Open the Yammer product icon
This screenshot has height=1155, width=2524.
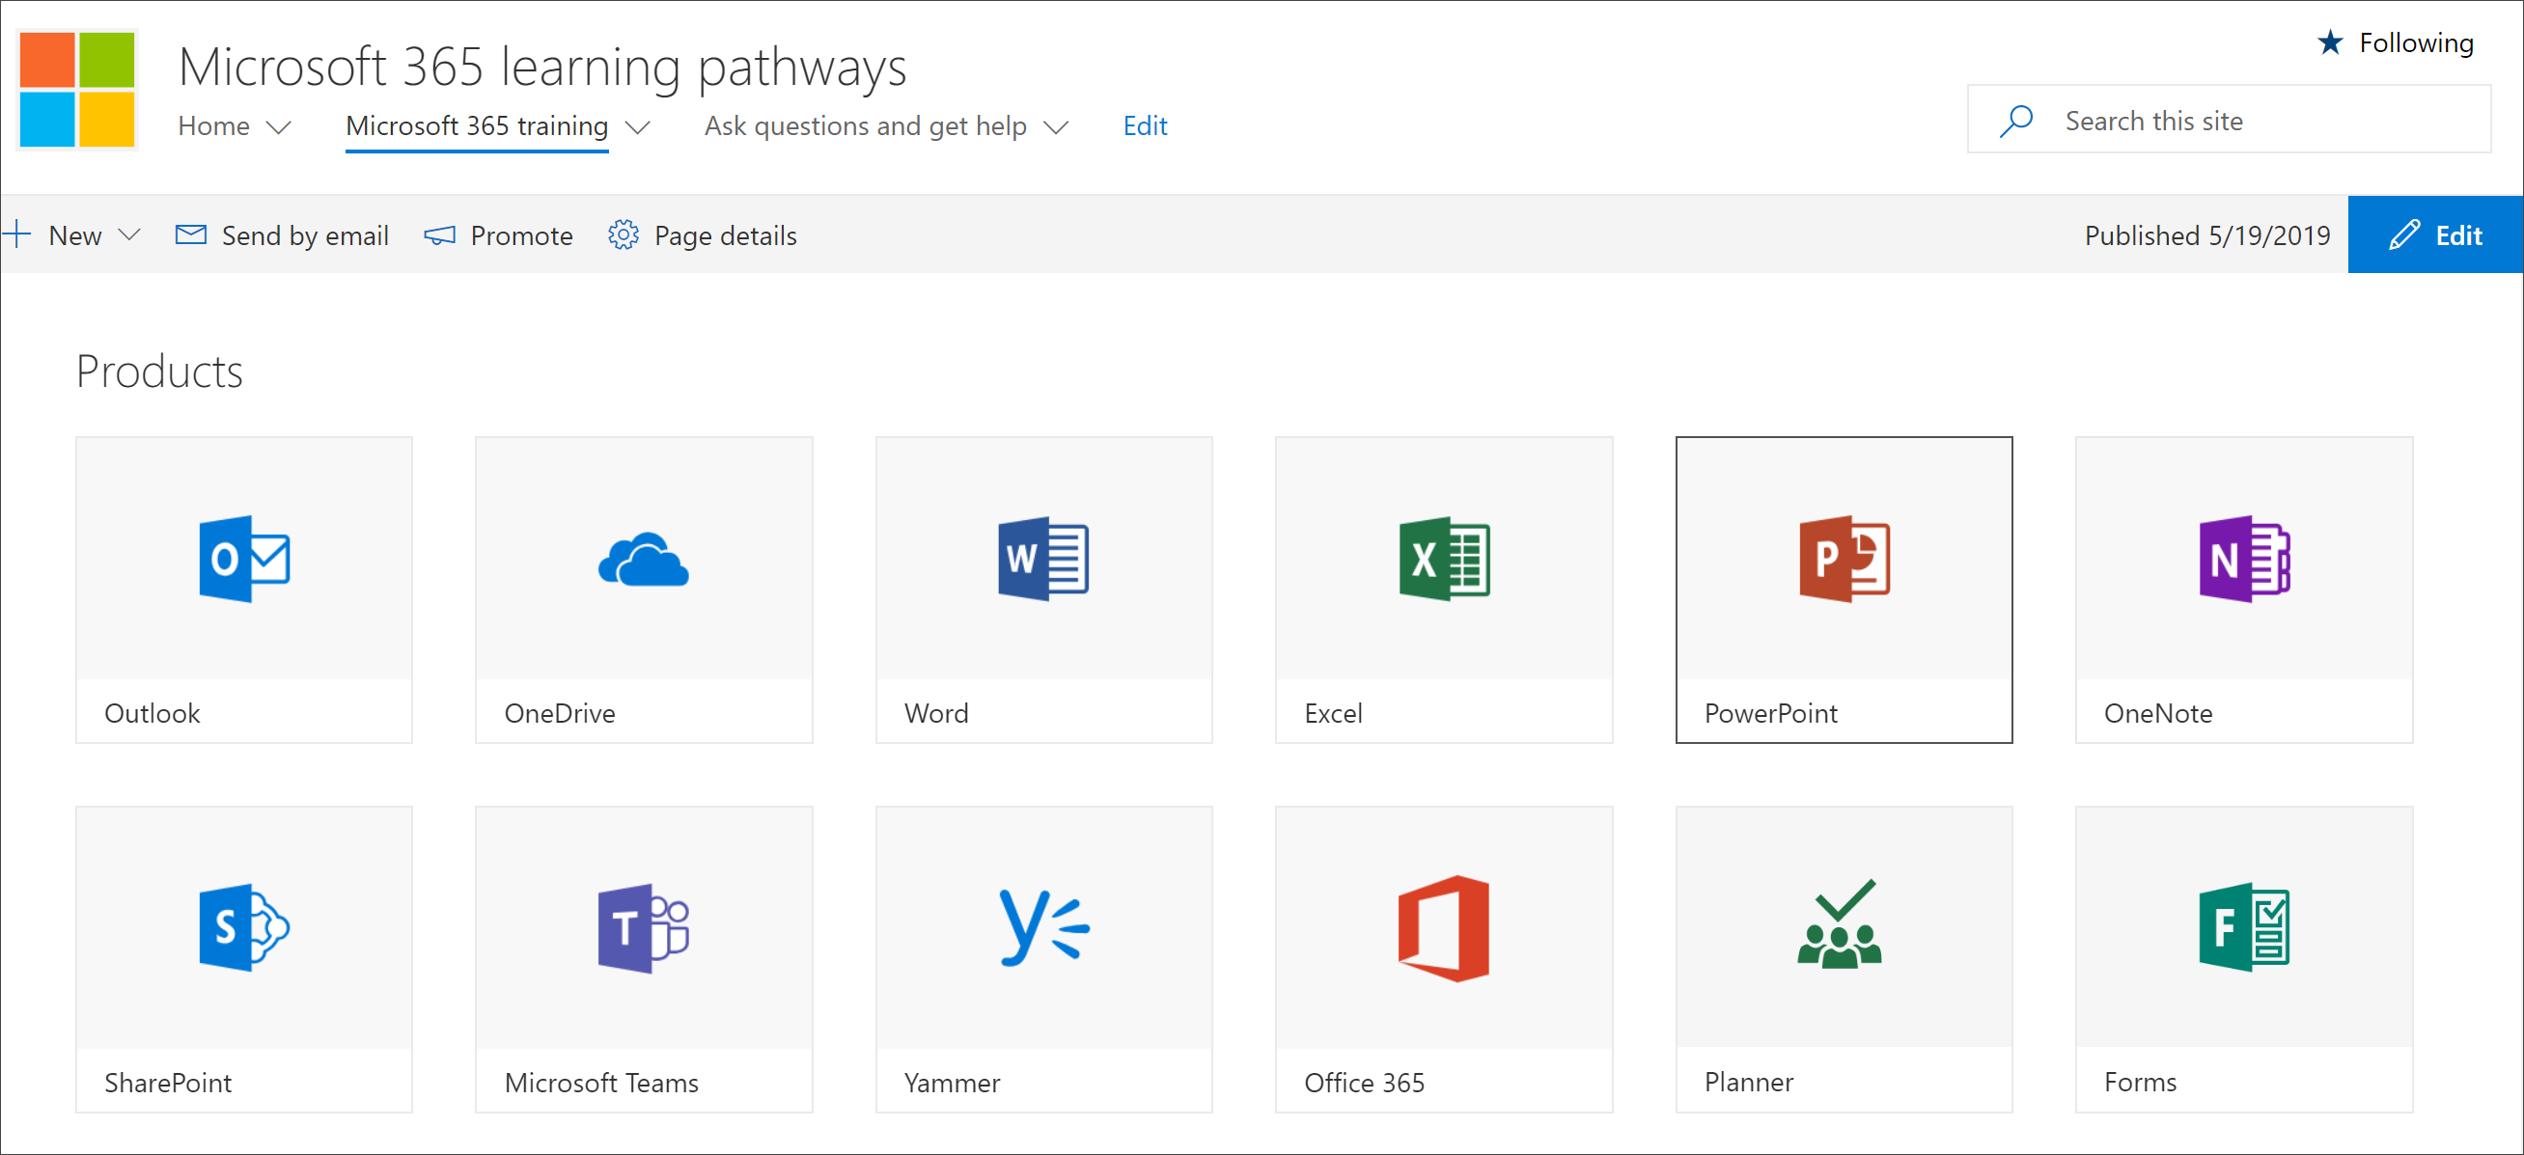tap(1043, 927)
